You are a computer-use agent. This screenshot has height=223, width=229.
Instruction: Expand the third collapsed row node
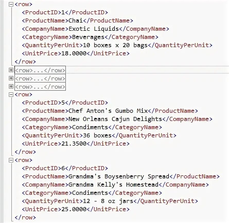click(11, 87)
